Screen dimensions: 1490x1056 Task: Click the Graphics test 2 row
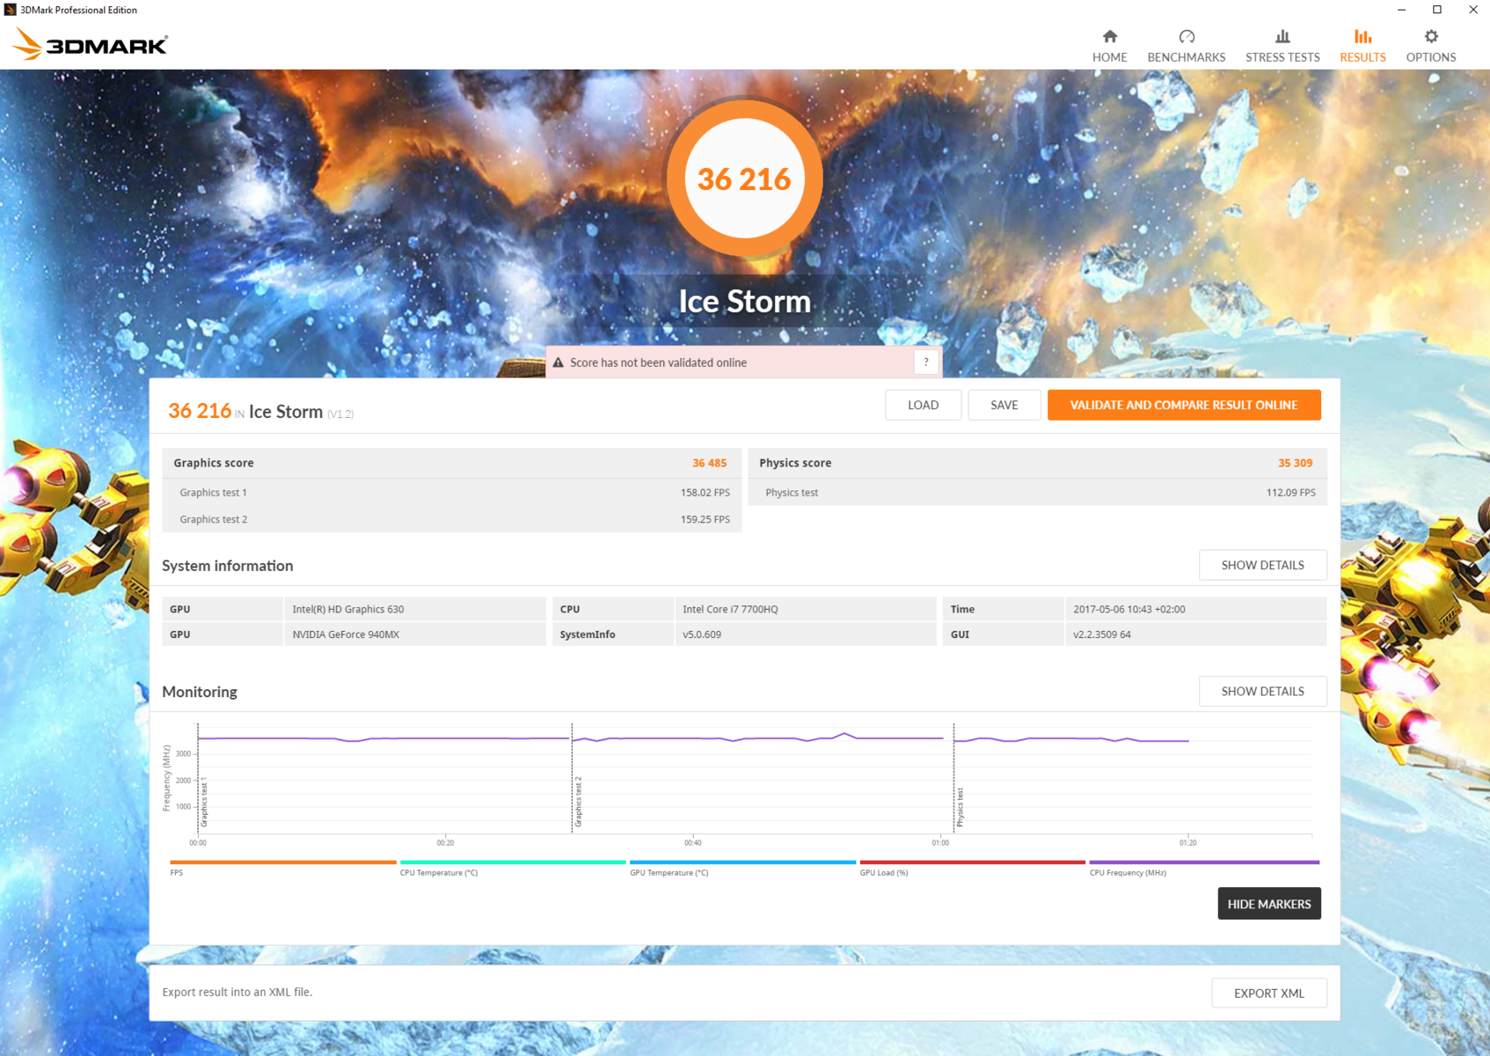pos(452,519)
